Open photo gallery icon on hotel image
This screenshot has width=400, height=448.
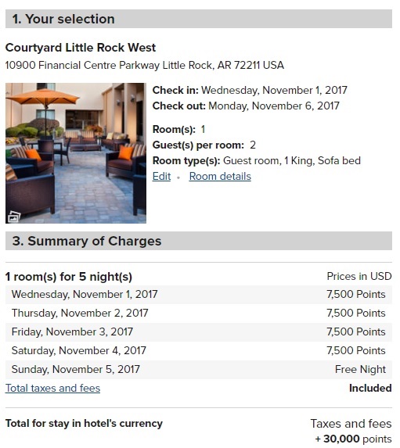[14, 217]
